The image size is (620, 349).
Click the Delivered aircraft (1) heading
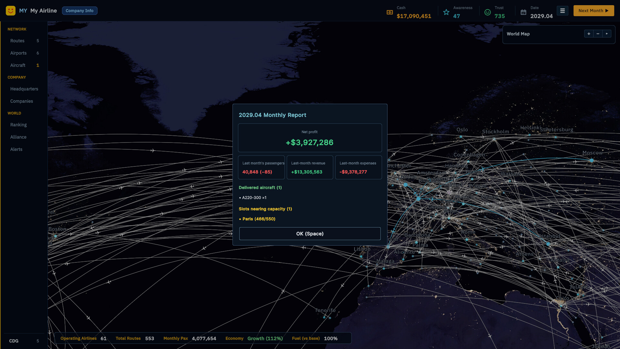click(x=260, y=187)
